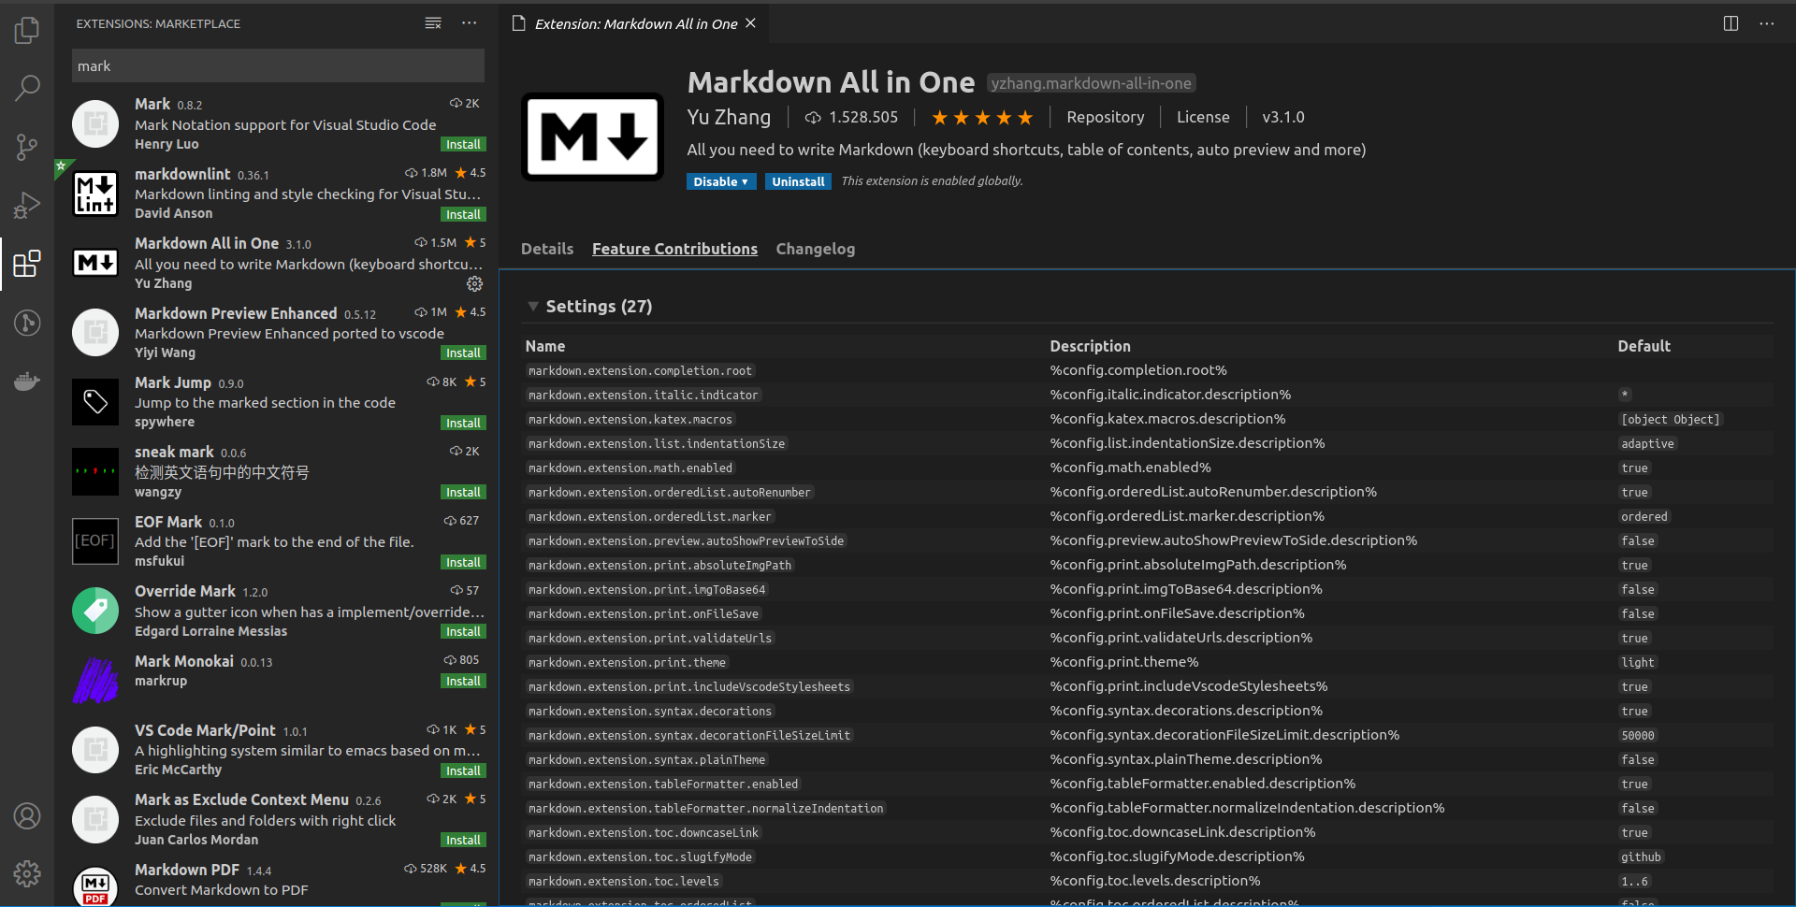The width and height of the screenshot is (1796, 907).
Task: Click default value 'adaptive'
Action: coord(1647,444)
